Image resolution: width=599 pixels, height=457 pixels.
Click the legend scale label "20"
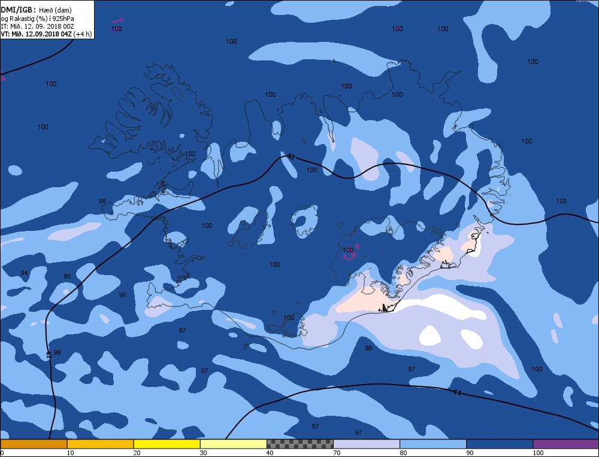click(137, 453)
